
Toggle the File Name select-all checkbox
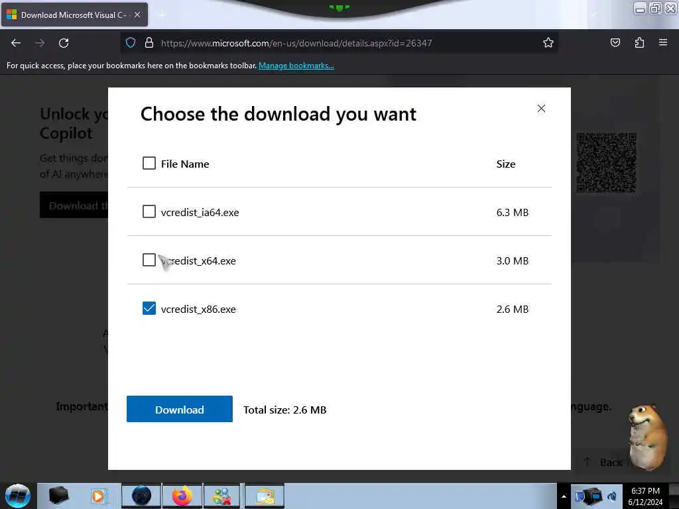tap(149, 163)
